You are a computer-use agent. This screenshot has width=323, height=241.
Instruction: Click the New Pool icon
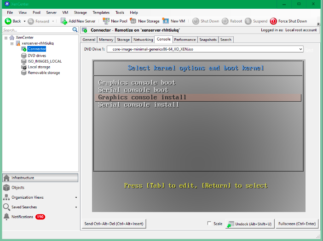point(106,21)
